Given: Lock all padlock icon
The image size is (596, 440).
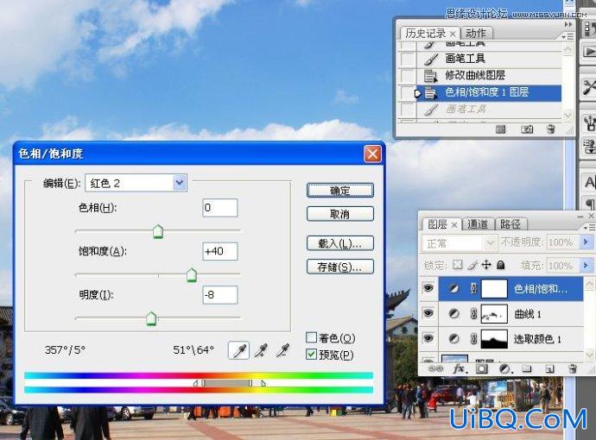Looking at the screenshot, I should point(501,265).
